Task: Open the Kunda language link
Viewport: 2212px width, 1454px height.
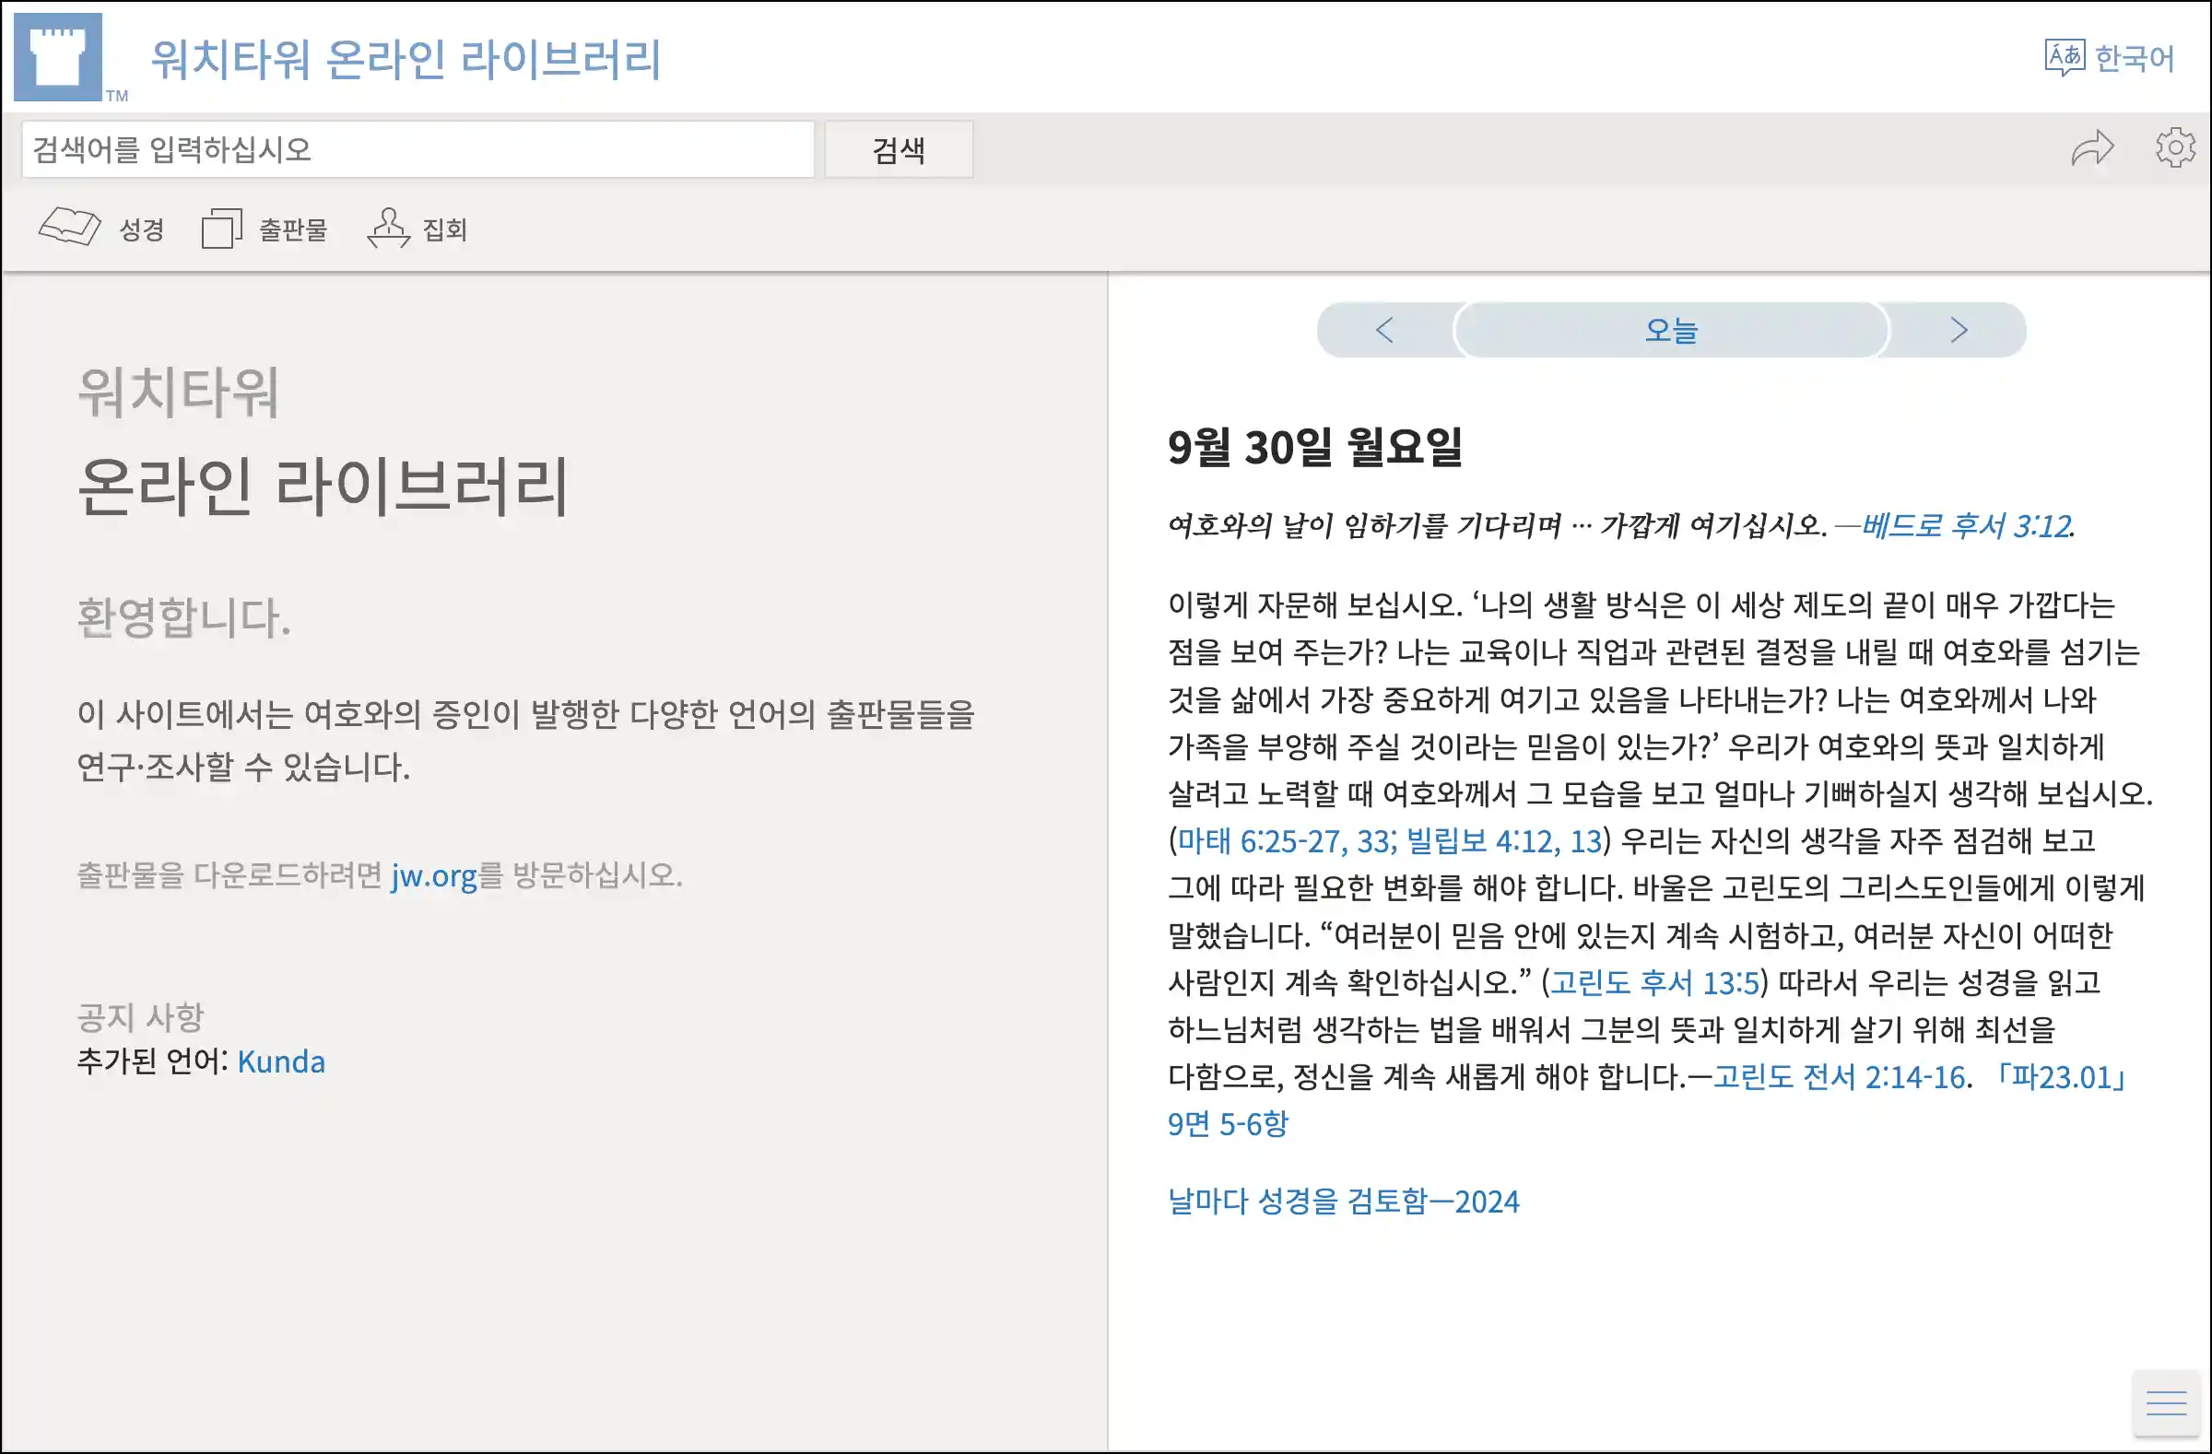Action: tap(281, 1061)
